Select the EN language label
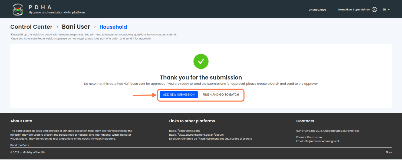Image resolution: width=402 pixels, height=160 pixels. 384,9
